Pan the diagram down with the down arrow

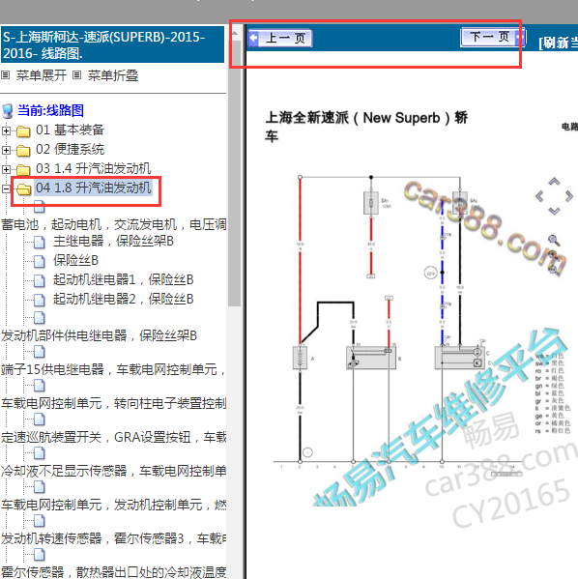(554, 211)
